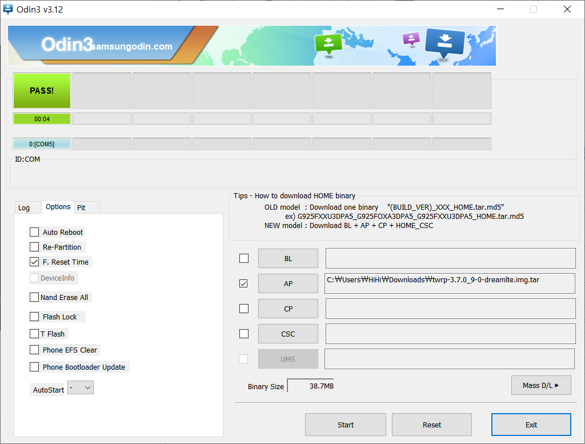The image size is (585, 444).
Task: Uncheck the AP file checkbox
Action: point(243,283)
